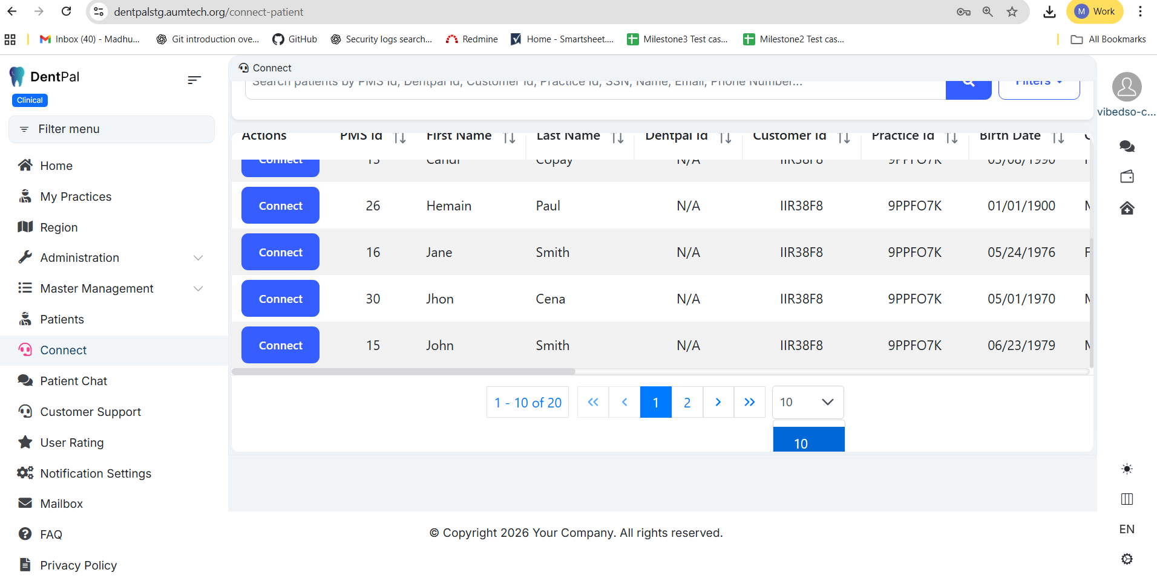This screenshot has height=584, width=1157.
Task: Connect with patient Hemain Paul
Action: (x=280, y=206)
